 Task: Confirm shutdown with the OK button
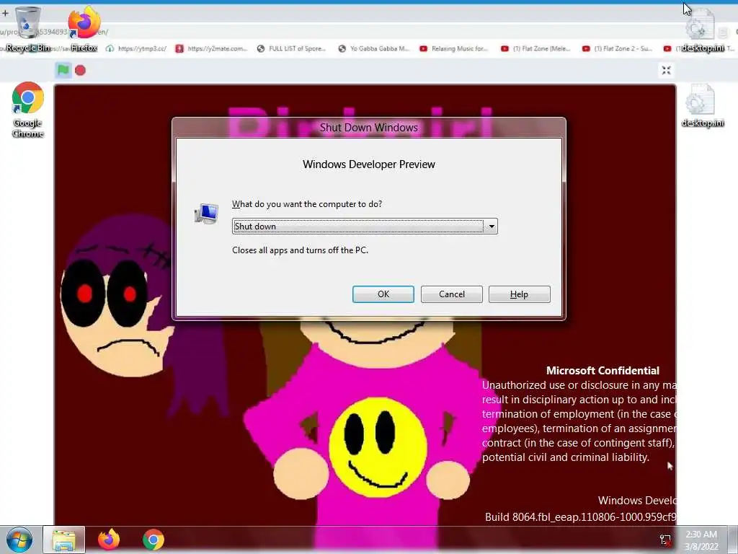(383, 294)
